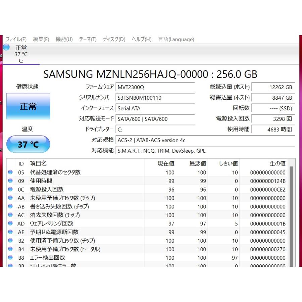Click the blue dot for 電源投入回数 row

[10, 190]
